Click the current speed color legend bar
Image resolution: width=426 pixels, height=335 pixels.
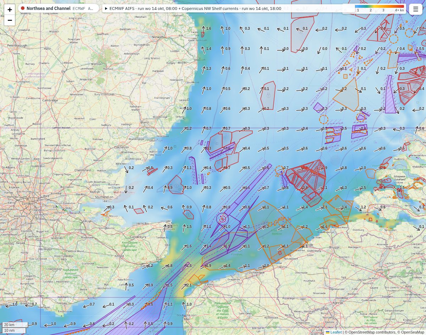click(379, 6)
